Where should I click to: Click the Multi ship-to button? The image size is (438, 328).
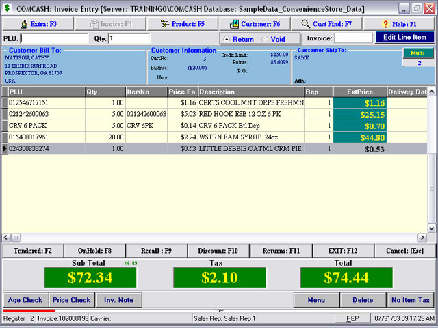417,53
